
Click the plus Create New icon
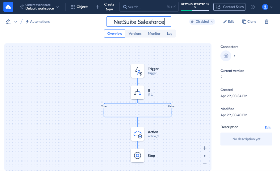[x=98, y=7]
